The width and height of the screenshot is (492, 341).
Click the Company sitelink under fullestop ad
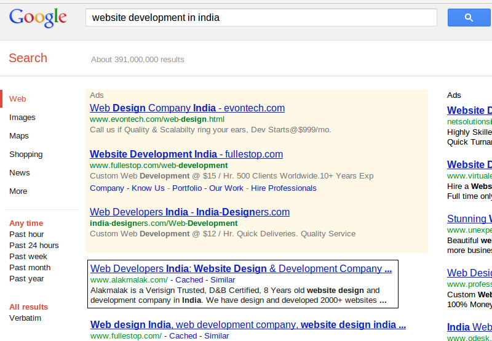pos(107,188)
